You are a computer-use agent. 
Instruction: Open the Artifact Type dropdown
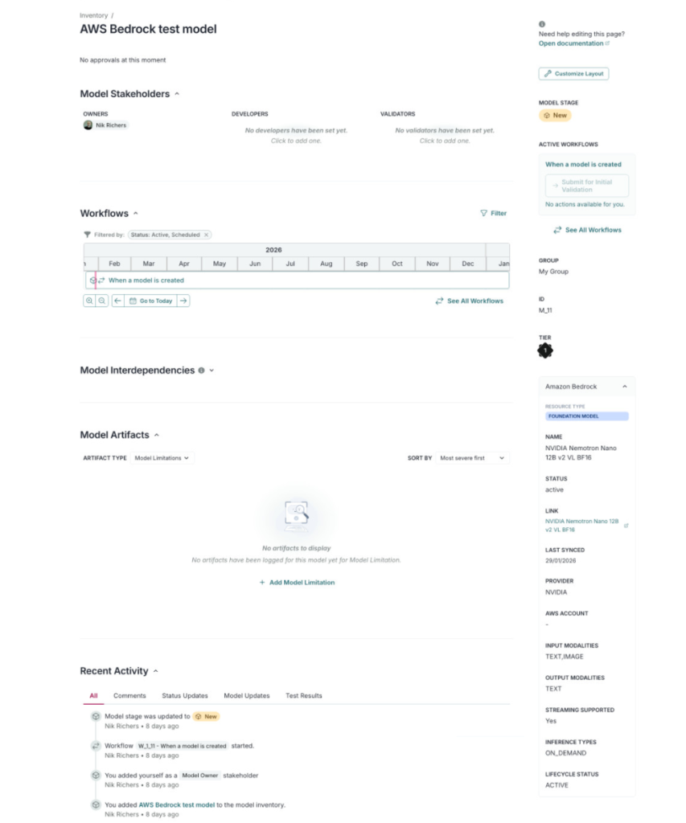(162, 458)
